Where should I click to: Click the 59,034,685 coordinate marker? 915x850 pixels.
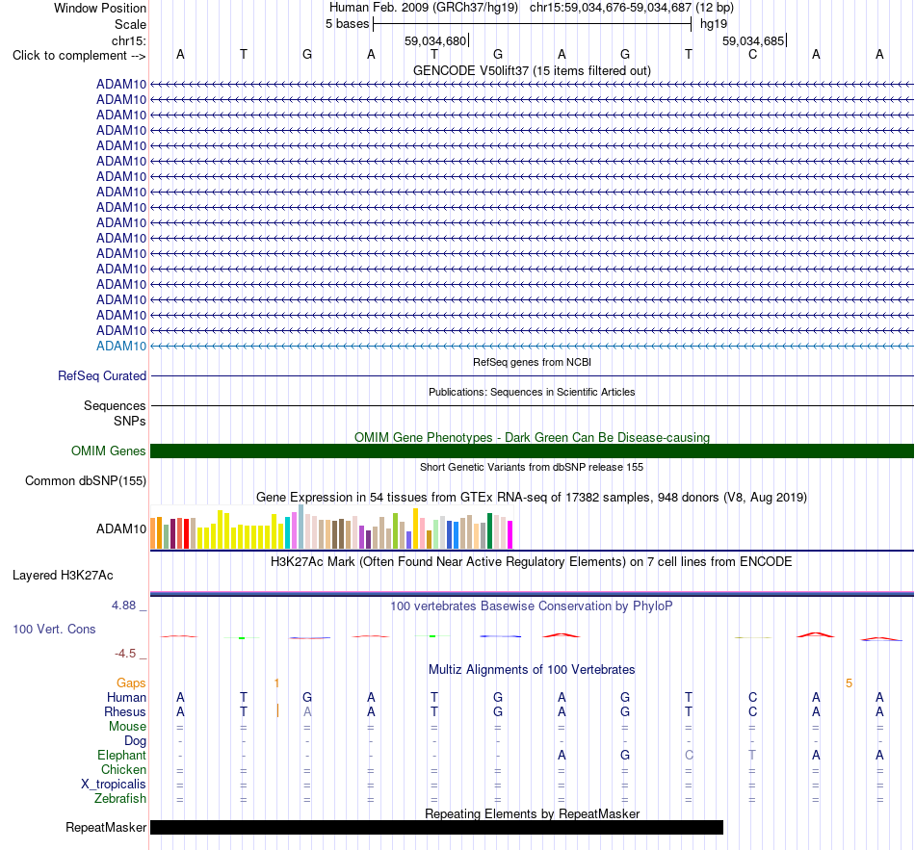pos(754,40)
